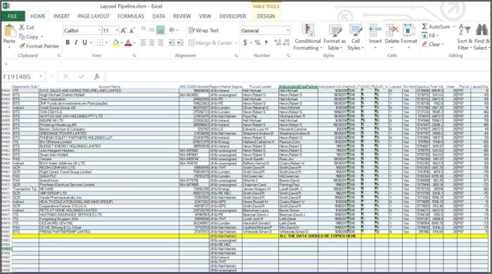
Task: Switch to the INSERT tab
Action: click(61, 16)
